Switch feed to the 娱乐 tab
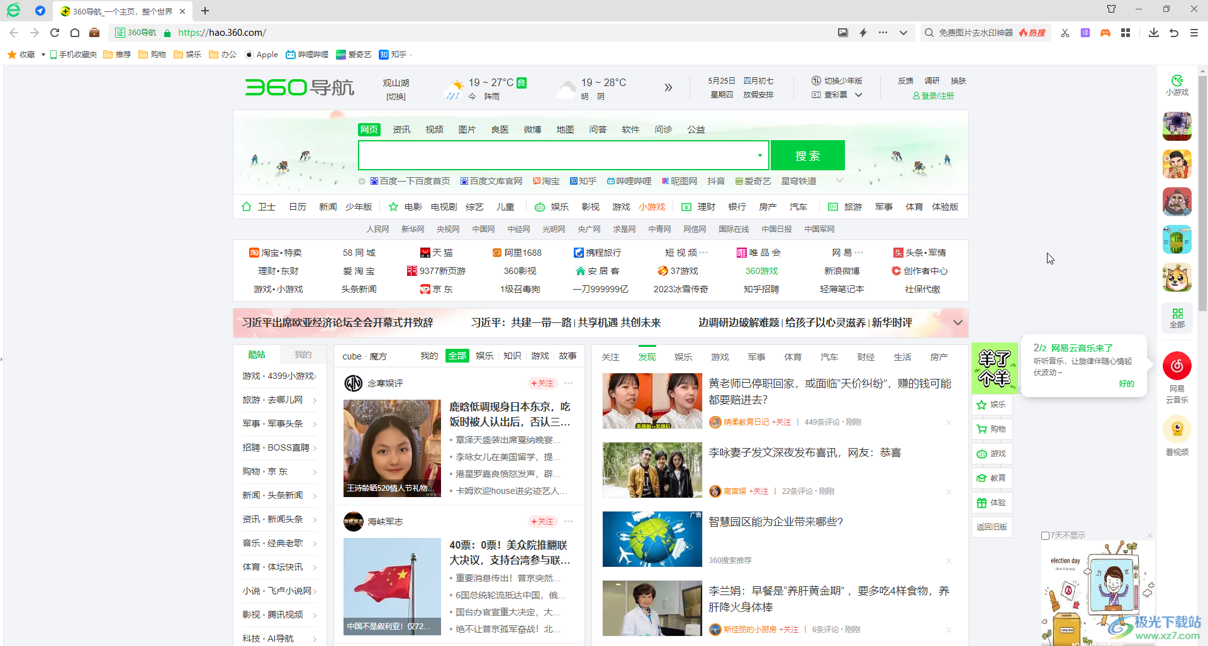This screenshot has width=1208, height=646. coord(683,357)
